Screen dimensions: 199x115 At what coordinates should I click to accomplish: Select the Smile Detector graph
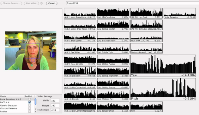180,13
